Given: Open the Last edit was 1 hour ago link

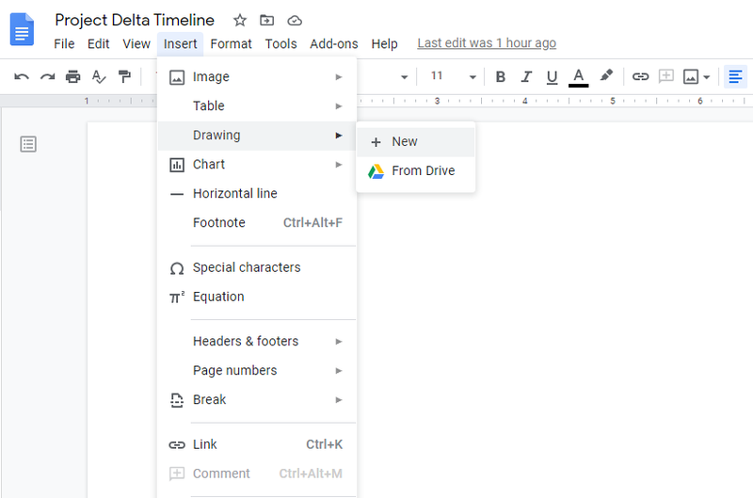Looking at the screenshot, I should (487, 43).
